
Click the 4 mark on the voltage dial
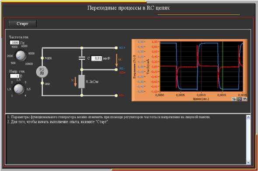[x=25, y=96]
